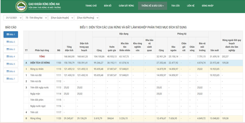The width and height of the screenshot is (245, 123).
Task: Select Biểu 3 report button
Action: click(x=11, y=49)
